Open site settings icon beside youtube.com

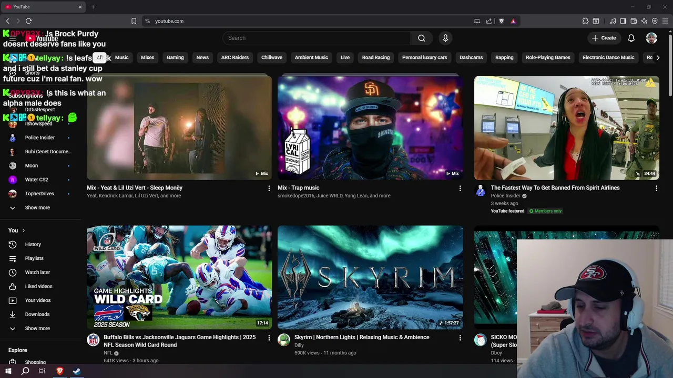[147, 21]
